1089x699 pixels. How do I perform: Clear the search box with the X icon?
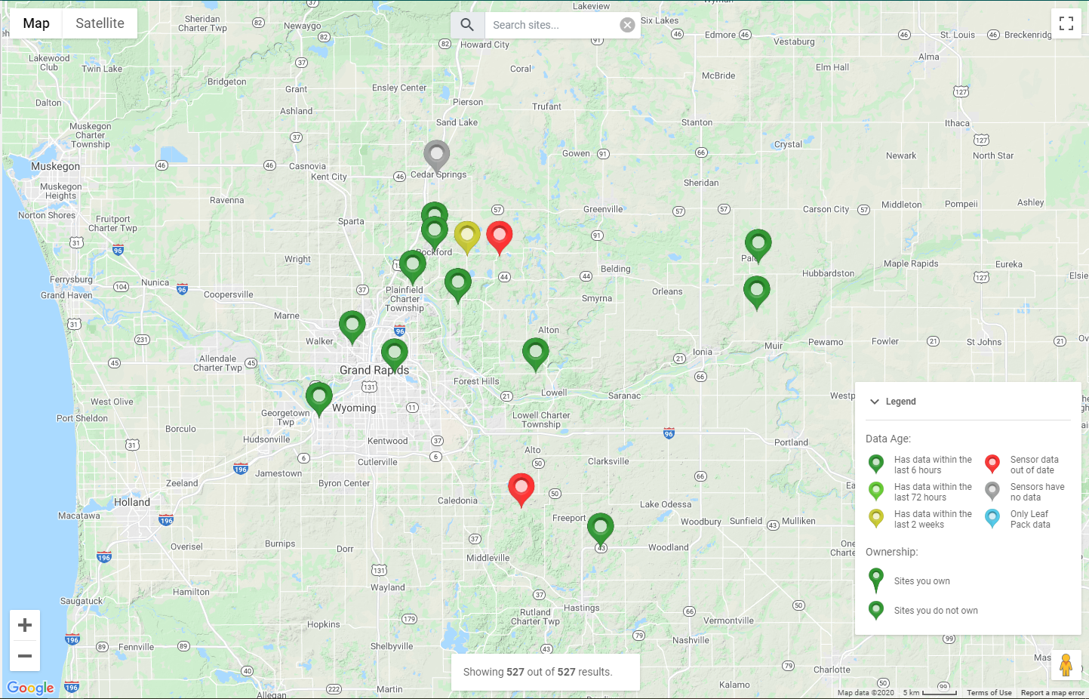click(x=627, y=24)
